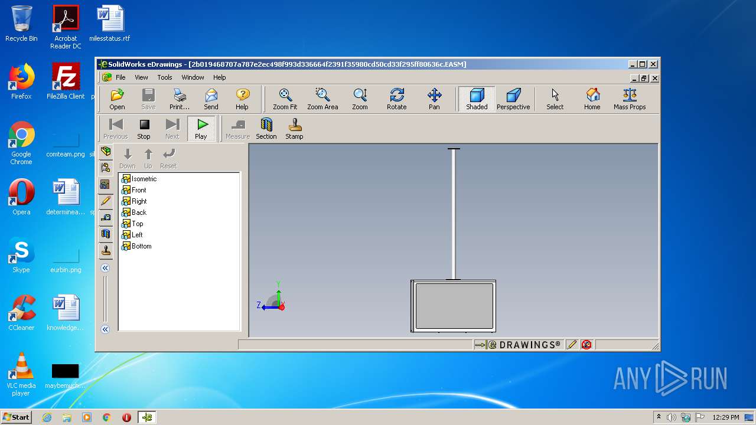
Task: Open the checkered configurations sidebar tab
Action: click(105, 184)
